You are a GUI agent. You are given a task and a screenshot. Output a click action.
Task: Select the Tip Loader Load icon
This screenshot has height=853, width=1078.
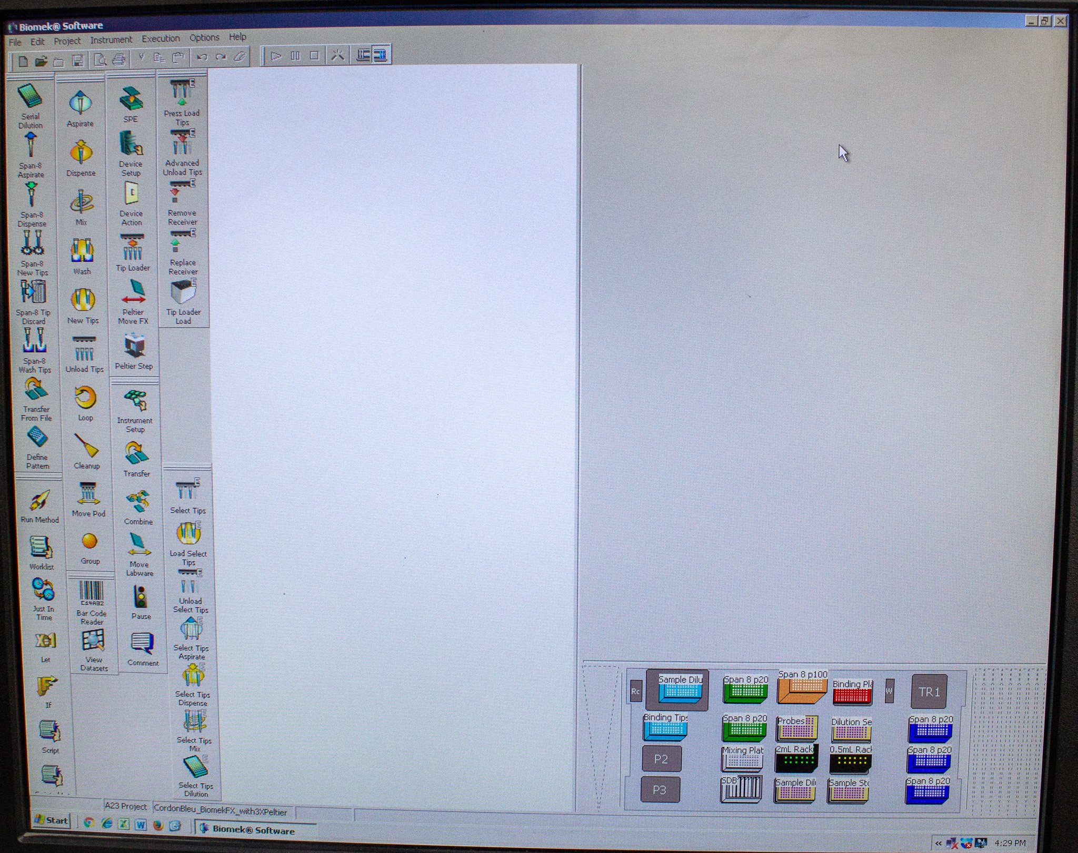(183, 292)
